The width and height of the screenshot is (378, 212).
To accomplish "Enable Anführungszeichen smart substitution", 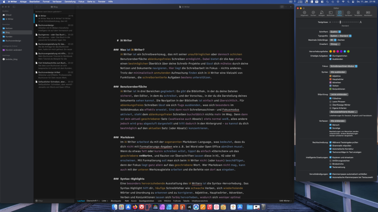I will point(330,160).
